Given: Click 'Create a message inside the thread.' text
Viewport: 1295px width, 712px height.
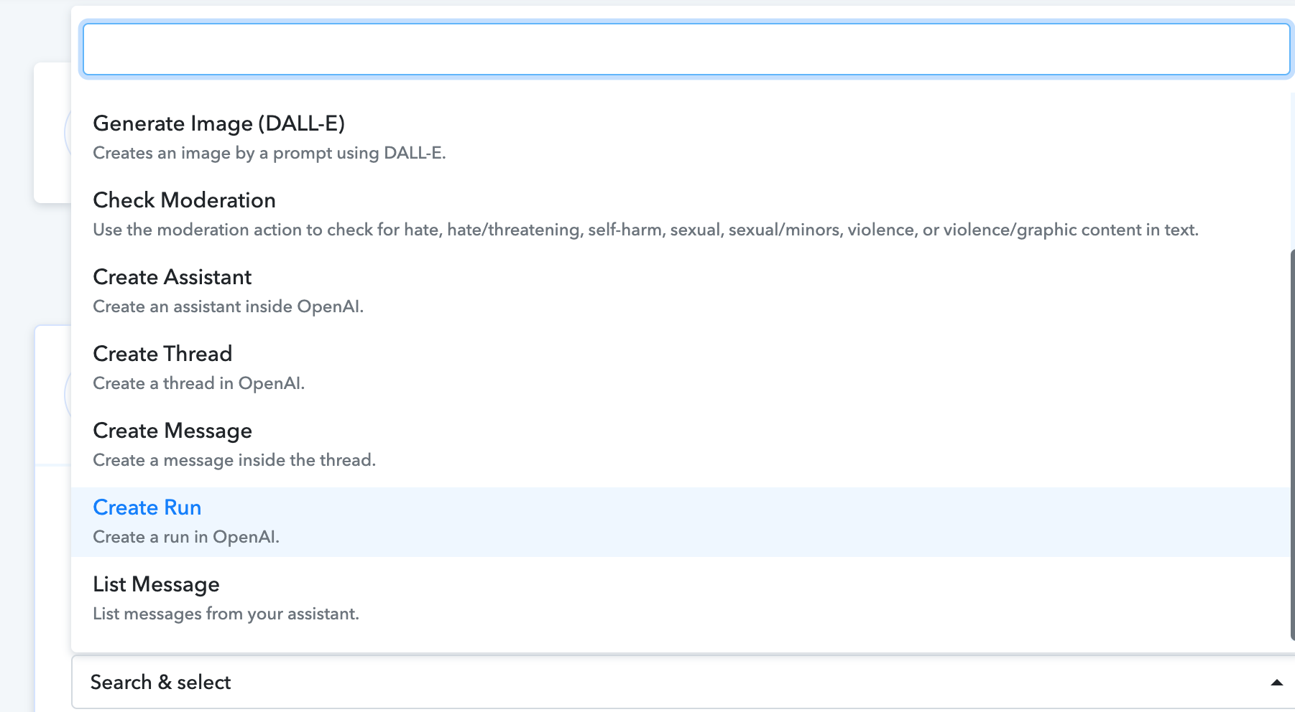Looking at the screenshot, I should 234,460.
